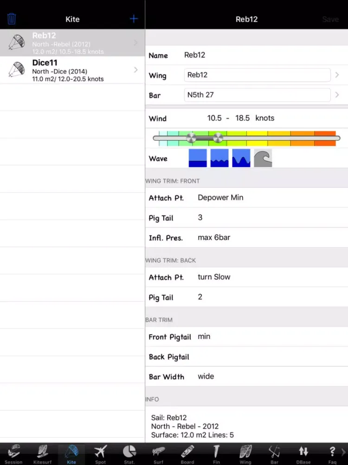Click the Sail: Reb12 info text
Image resolution: width=348 pixels, height=465 pixels.
coord(169,418)
